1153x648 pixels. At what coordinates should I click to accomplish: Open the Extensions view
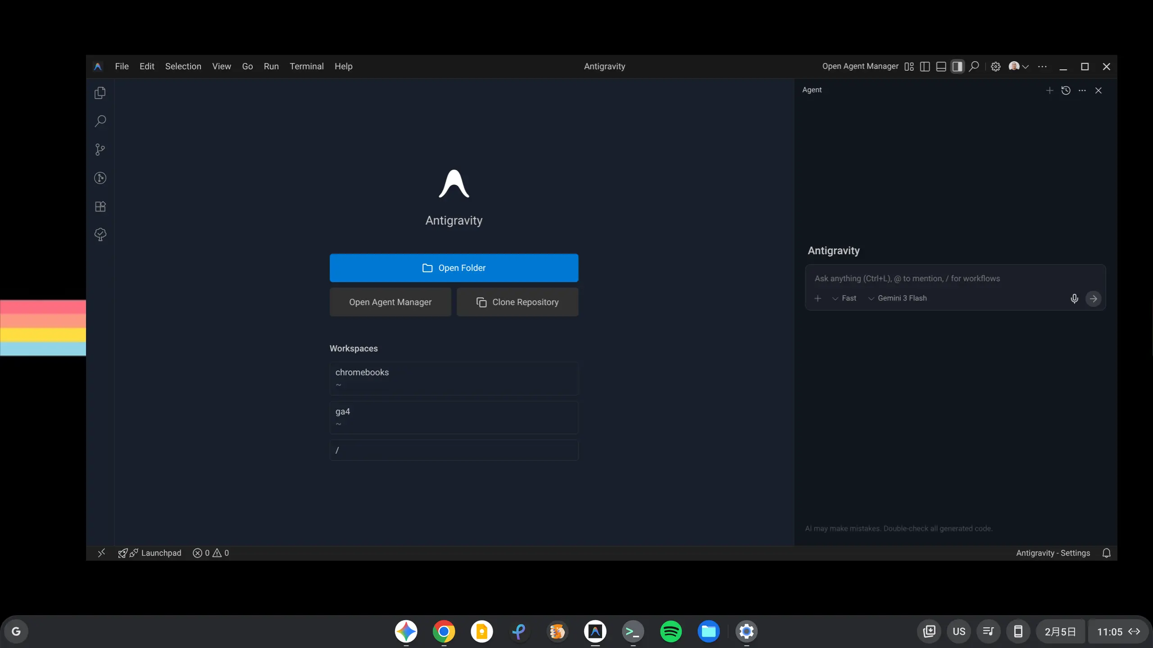[x=100, y=207]
